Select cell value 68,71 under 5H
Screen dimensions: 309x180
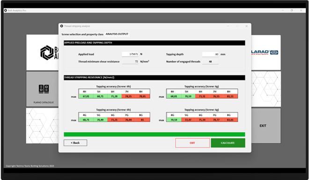(100, 96)
